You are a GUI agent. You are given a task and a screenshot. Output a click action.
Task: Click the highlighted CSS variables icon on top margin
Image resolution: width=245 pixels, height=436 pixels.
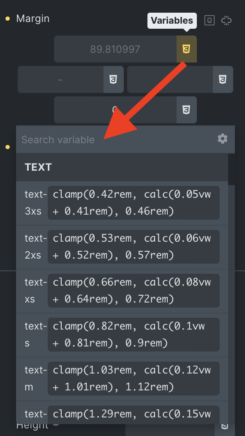[x=186, y=49]
